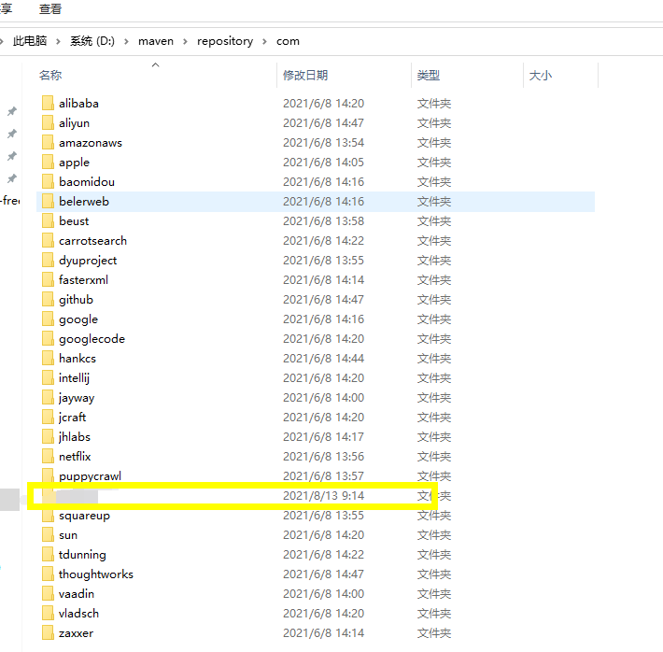Select the puppycrawl folder name

click(x=90, y=476)
